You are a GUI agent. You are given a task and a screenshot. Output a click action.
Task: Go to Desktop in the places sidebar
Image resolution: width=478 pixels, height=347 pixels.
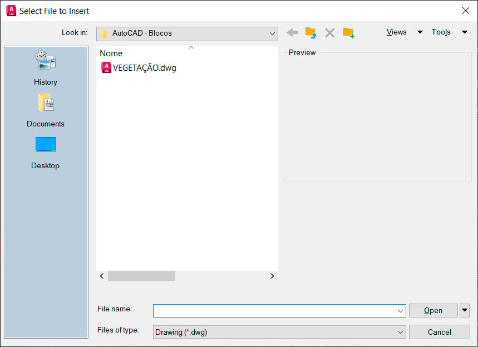tap(45, 151)
